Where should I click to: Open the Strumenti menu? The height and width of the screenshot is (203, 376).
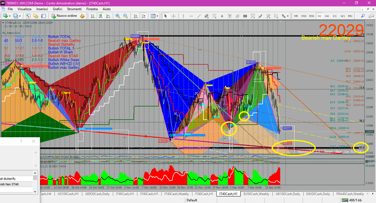point(74,9)
